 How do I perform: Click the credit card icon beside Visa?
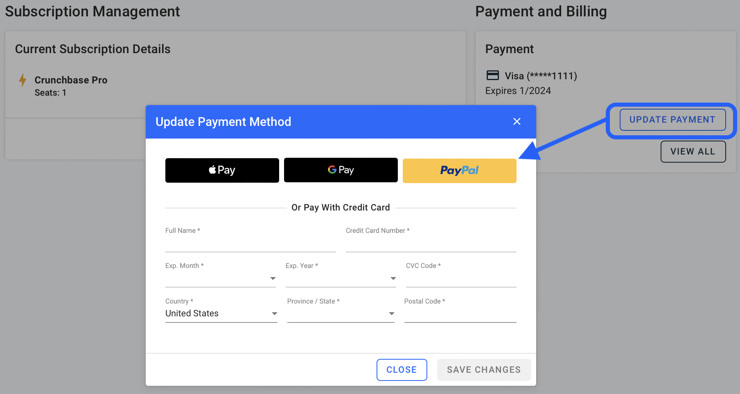click(x=492, y=75)
